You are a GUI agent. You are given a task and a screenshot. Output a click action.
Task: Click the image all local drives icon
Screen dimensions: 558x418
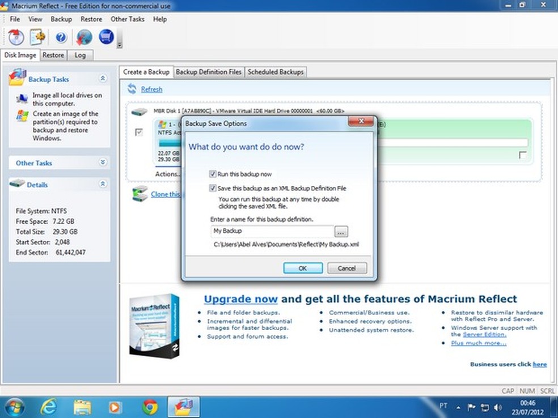22,98
